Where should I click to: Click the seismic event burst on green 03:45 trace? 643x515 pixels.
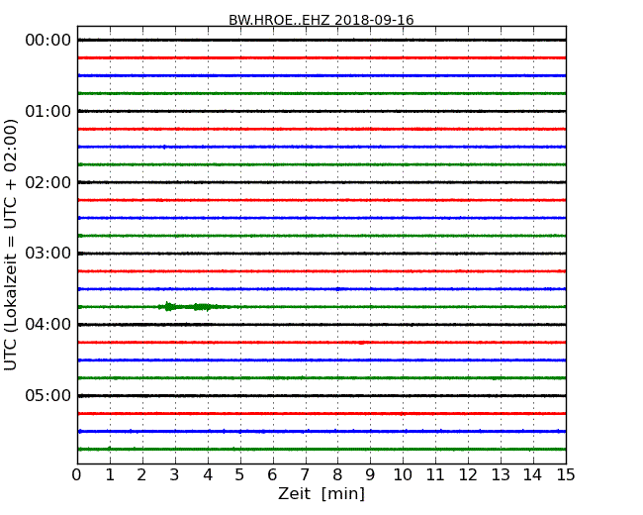pyautogui.click(x=193, y=307)
